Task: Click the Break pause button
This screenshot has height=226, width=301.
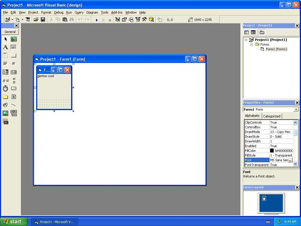Action: [x=103, y=20]
